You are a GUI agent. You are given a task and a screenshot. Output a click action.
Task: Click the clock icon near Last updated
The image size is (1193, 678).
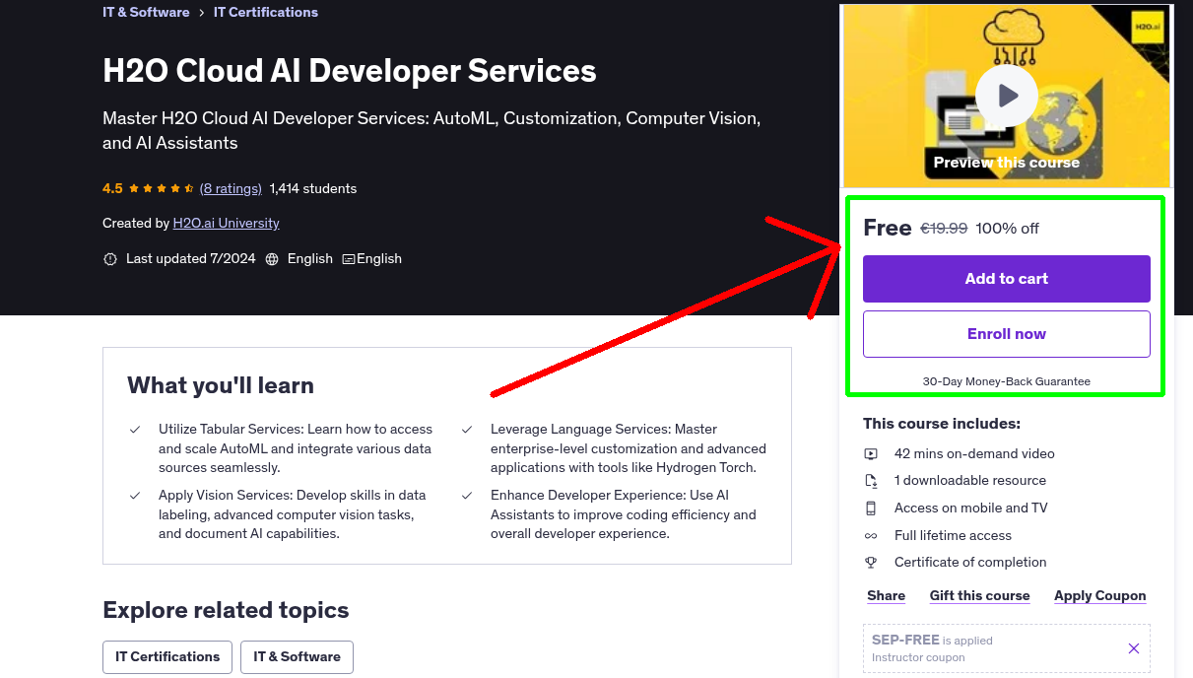(x=109, y=258)
